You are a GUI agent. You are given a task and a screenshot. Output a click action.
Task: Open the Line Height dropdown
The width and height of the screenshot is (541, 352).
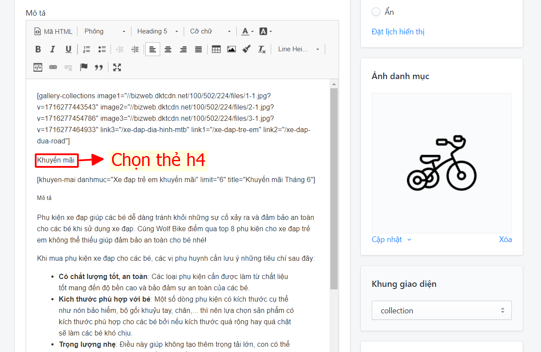coord(299,50)
